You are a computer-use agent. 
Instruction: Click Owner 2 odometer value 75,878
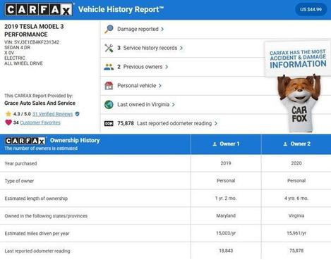296,251
